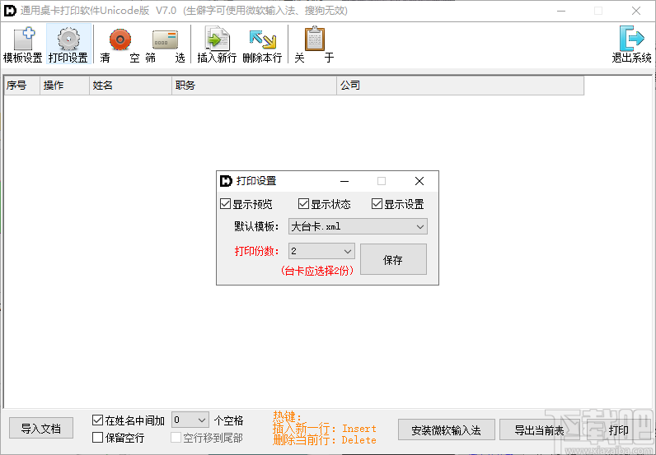This screenshot has height=455, width=656.
Task: Click the 插入新一行: Insert hotkey text
Action: 324,429
